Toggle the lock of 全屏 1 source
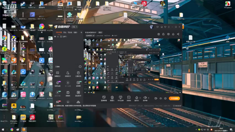 point(58,36)
